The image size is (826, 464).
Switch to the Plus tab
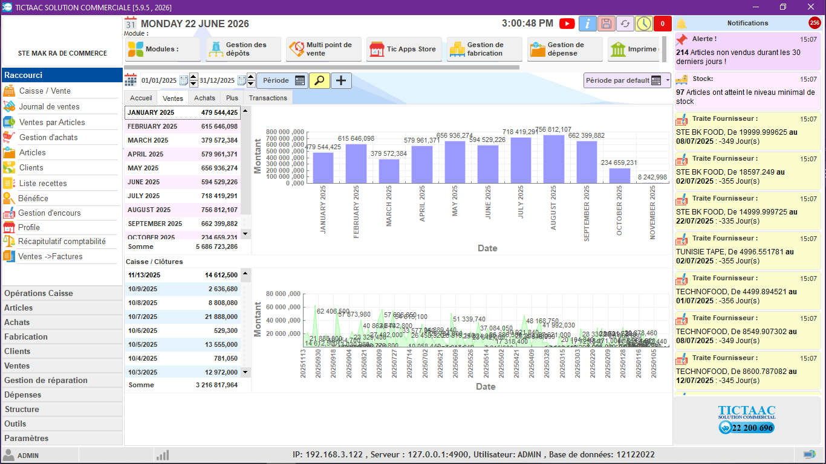point(232,98)
